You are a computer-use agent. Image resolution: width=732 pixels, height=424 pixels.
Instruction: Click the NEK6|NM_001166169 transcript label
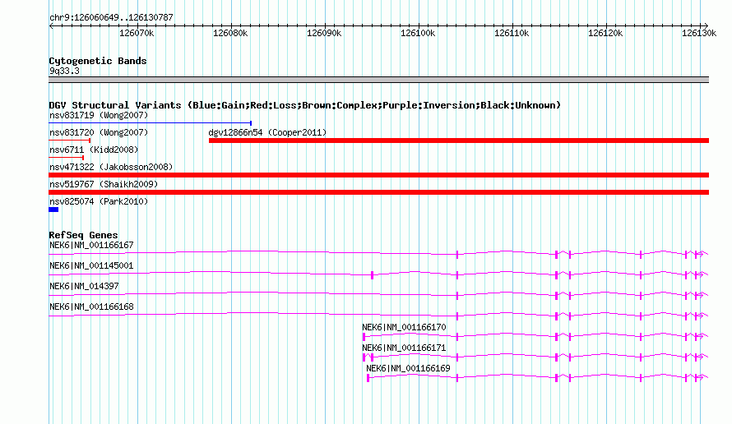pyautogui.click(x=409, y=368)
